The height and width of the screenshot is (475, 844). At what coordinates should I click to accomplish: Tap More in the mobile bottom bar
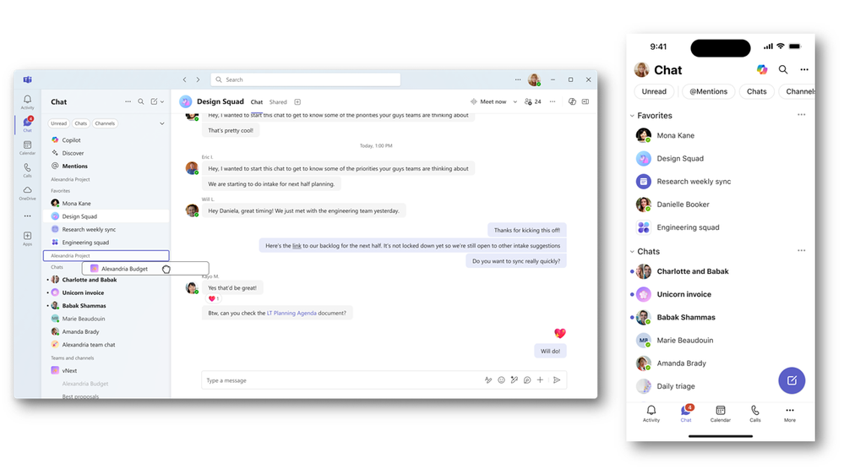(790, 413)
